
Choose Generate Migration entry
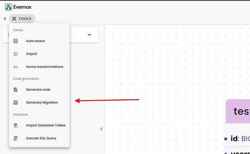[x=39, y=102]
